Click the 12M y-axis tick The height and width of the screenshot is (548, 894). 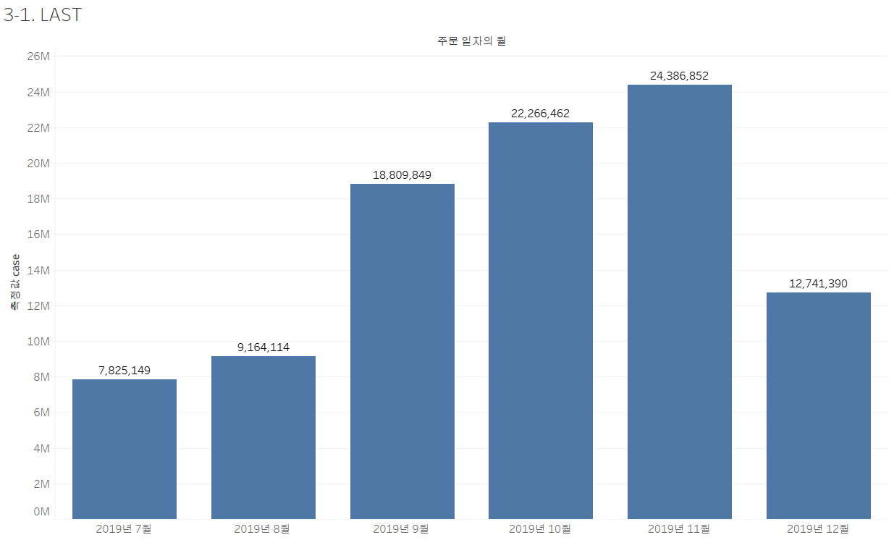click(38, 305)
